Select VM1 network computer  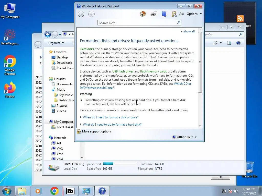(60, 148)
